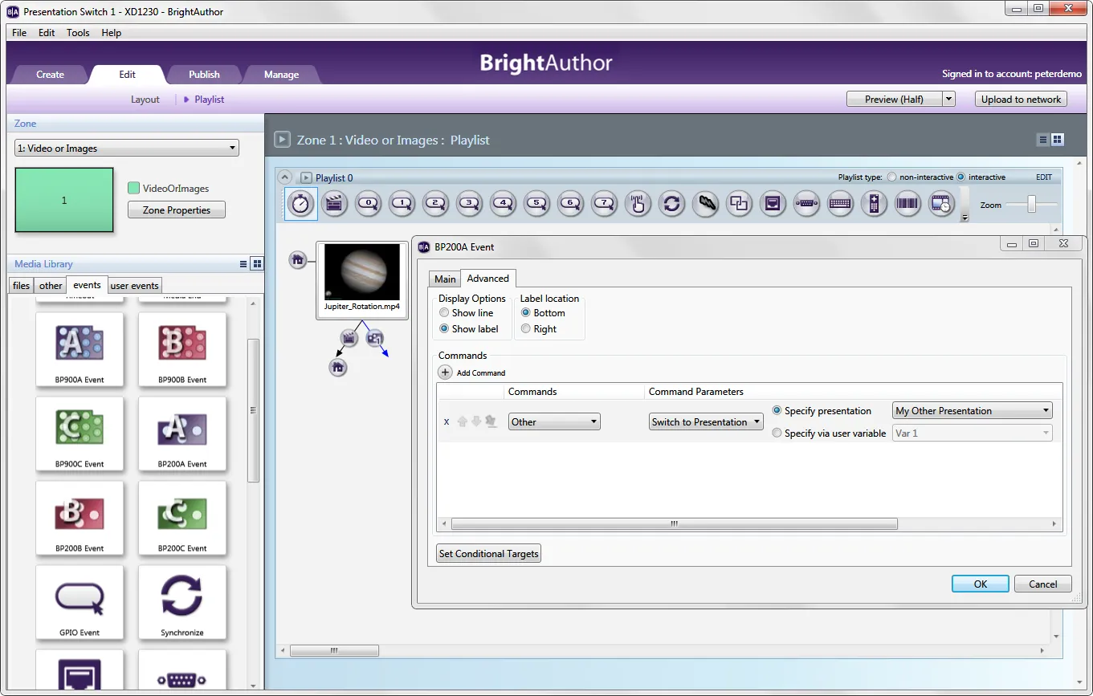Open the Tools menu
Viewport: 1093px width, 696px height.
pos(78,33)
